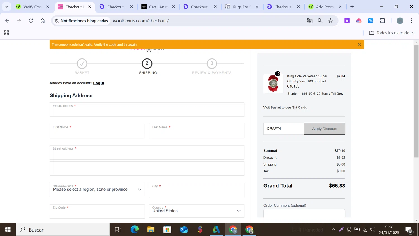Expand the Country dropdown
This screenshot has height=236, width=419.
[197, 211]
